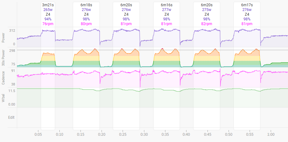Click the 0:05 time axis tick
This screenshot has height=142, width=288.
click(38, 134)
